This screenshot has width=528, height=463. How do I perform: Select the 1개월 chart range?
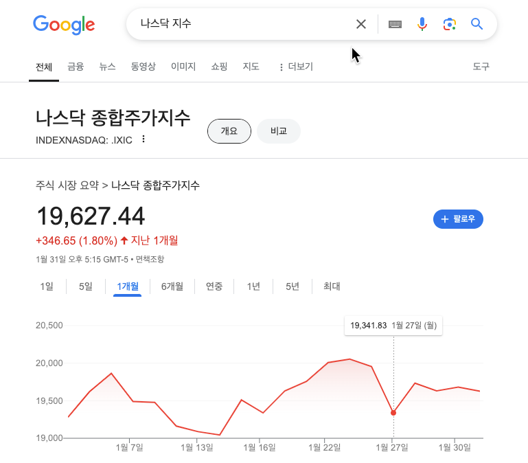click(128, 286)
